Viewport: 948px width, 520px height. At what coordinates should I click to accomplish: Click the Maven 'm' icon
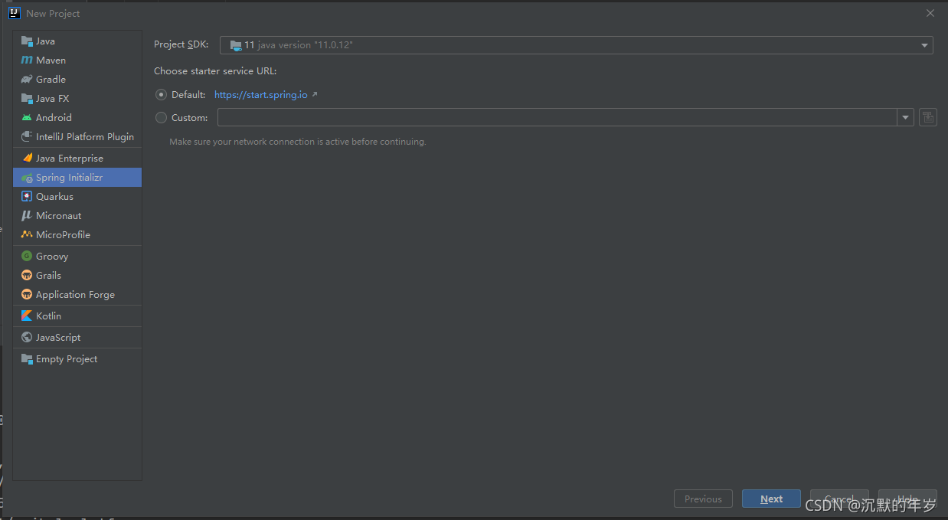coord(27,61)
